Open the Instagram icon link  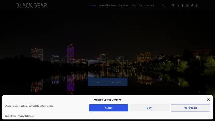187,5
